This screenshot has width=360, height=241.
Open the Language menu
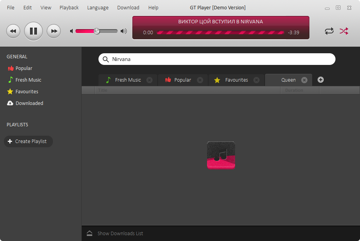[98, 7]
